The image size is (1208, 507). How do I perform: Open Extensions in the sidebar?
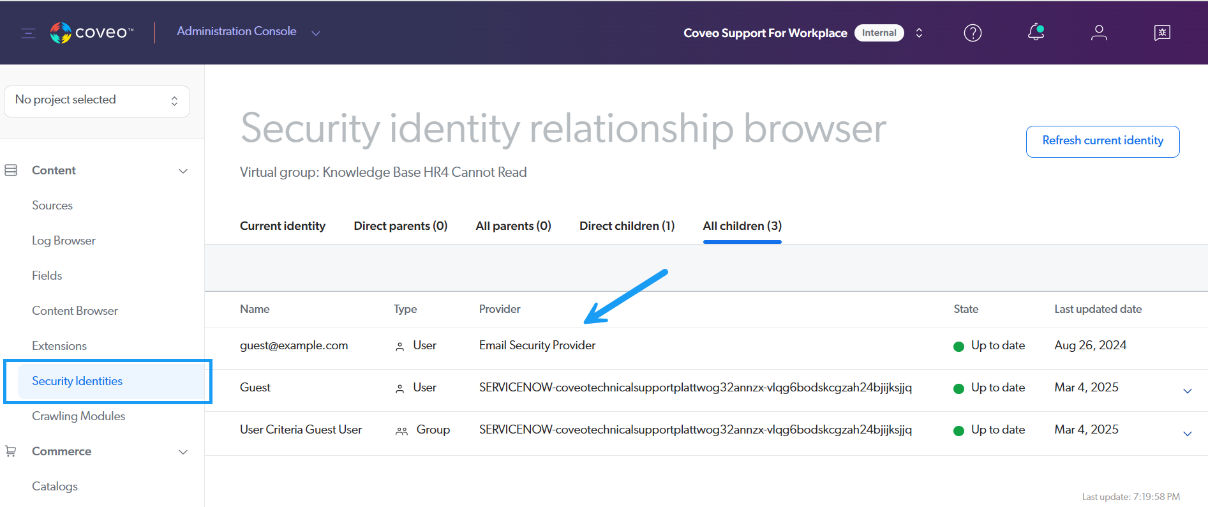[x=59, y=346]
